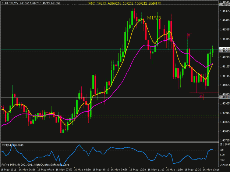
Task: Click the 1.41015 price axis label
Action: coord(225,94)
